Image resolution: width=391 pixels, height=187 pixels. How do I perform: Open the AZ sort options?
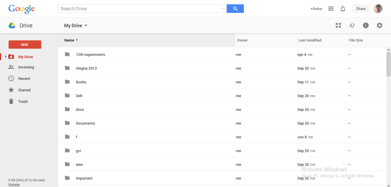352,26
